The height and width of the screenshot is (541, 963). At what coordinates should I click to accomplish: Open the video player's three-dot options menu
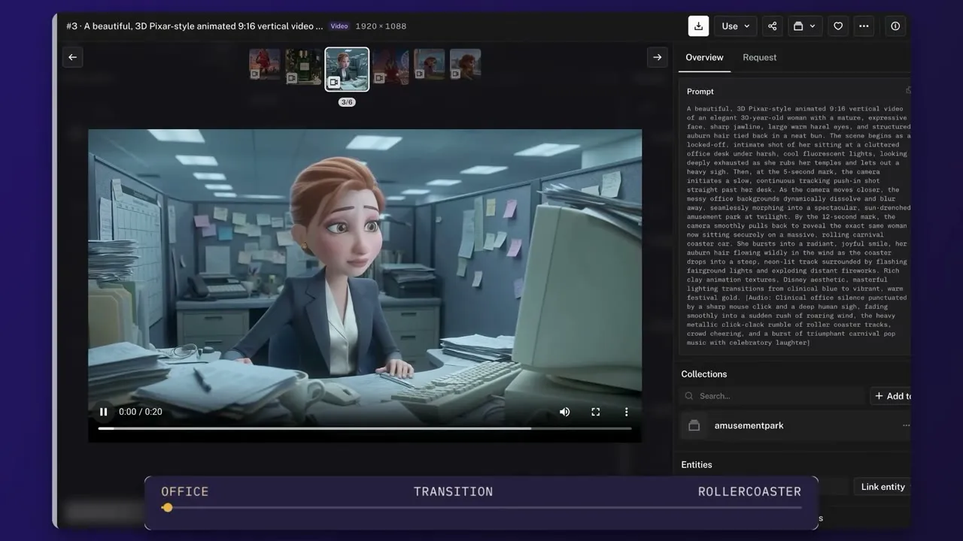point(626,412)
